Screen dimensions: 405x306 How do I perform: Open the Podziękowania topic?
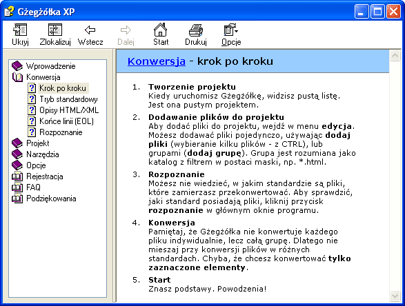tap(51, 198)
